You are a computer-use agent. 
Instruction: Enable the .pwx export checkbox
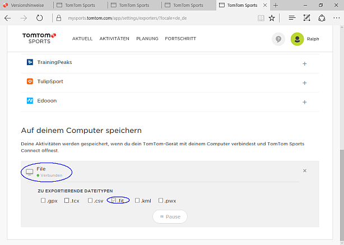coord(161,200)
